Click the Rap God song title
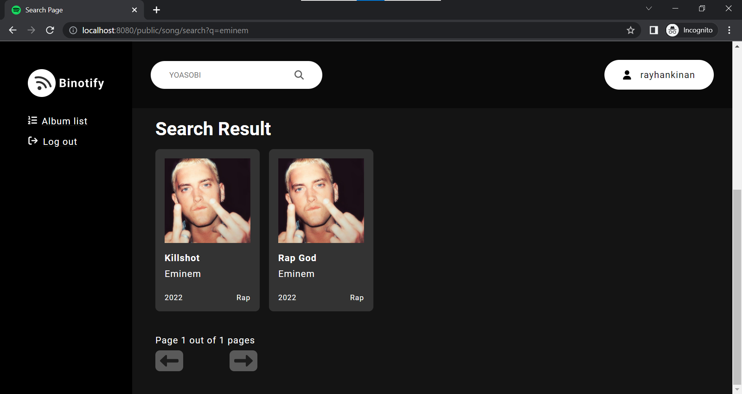Viewport: 742px width, 394px height. [x=297, y=258]
